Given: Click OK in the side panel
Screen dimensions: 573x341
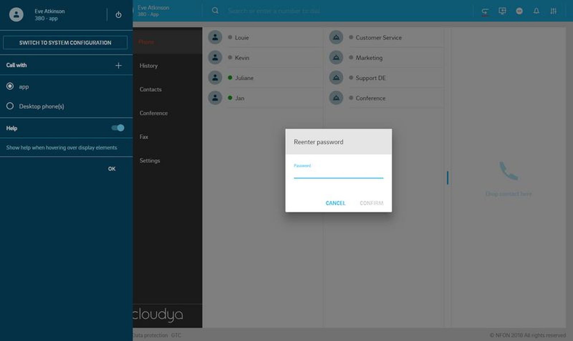Looking at the screenshot, I should pos(112,169).
